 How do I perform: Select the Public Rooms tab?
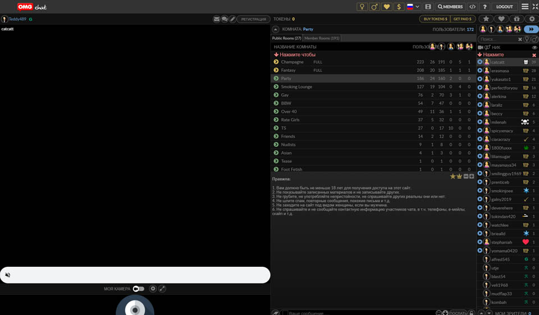pos(286,38)
